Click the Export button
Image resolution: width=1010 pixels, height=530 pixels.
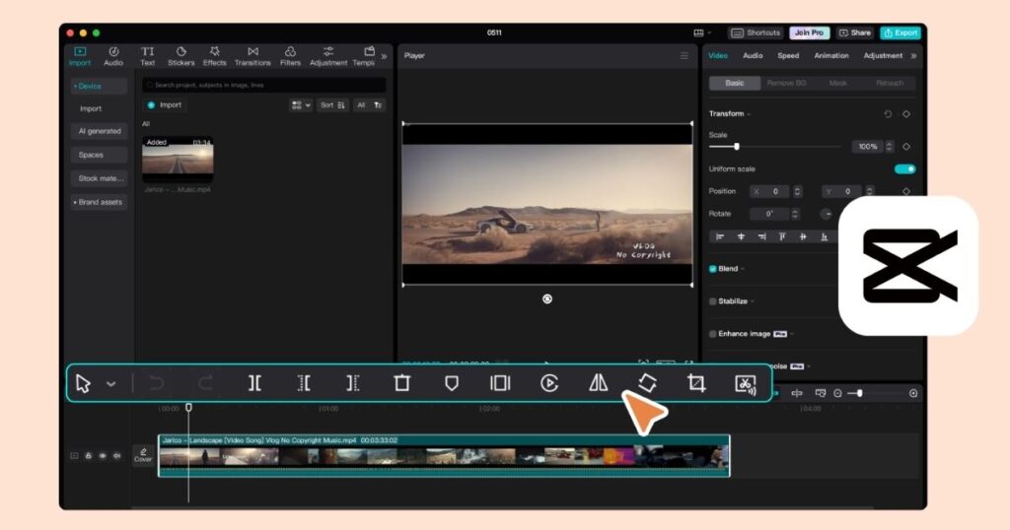tap(900, 33)
